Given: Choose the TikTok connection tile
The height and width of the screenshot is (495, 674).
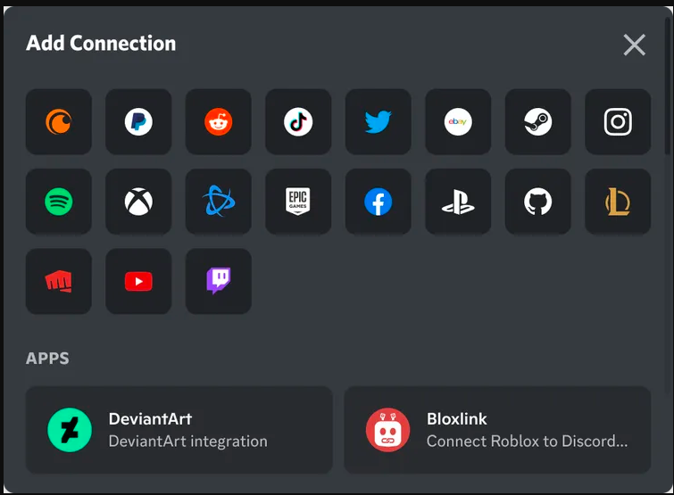Looking at the screenshot, I should [x=298, y=121].
